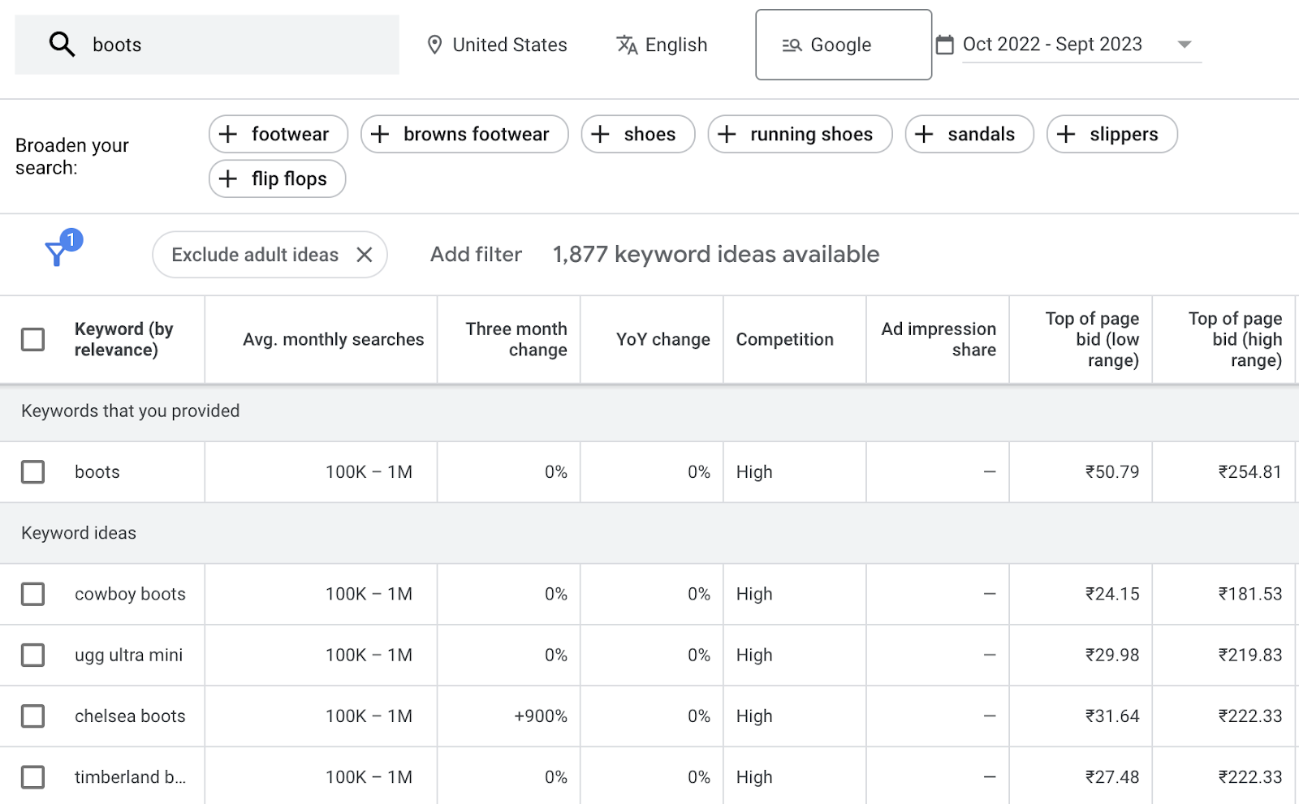Click plus icon on browns footwear chip
Image resolution: width=1299 pixels, height=804 pixels.
380,134
